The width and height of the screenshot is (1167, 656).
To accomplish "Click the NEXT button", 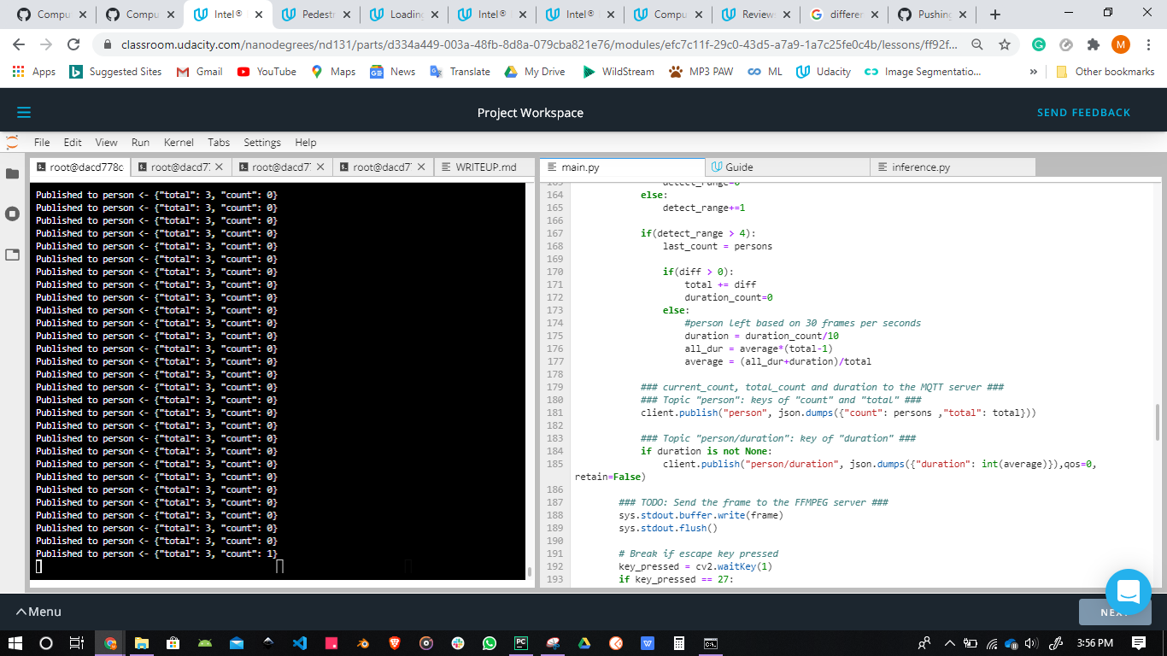I will tap(1115, 612).
